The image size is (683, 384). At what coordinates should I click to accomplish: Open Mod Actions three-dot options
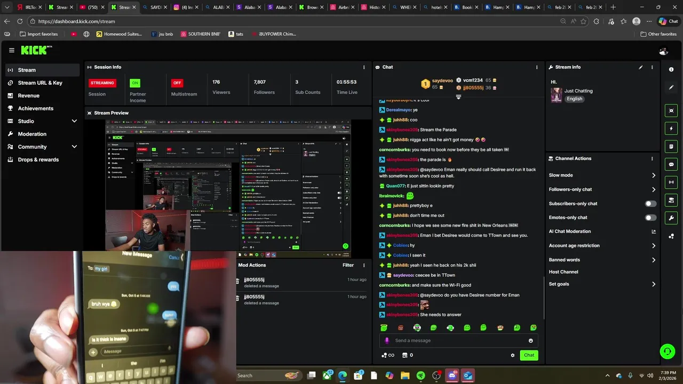pyautogui.click(x=364, y=265)
